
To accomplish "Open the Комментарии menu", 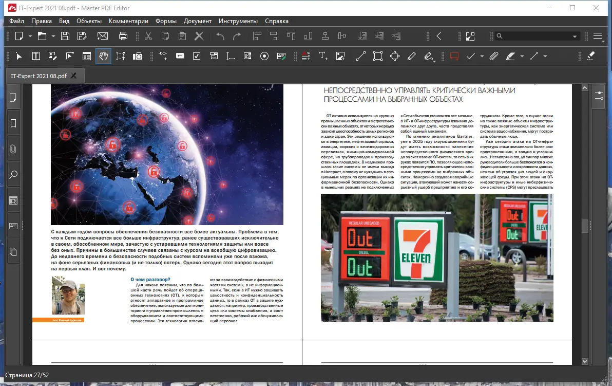I will pos(128,21).
